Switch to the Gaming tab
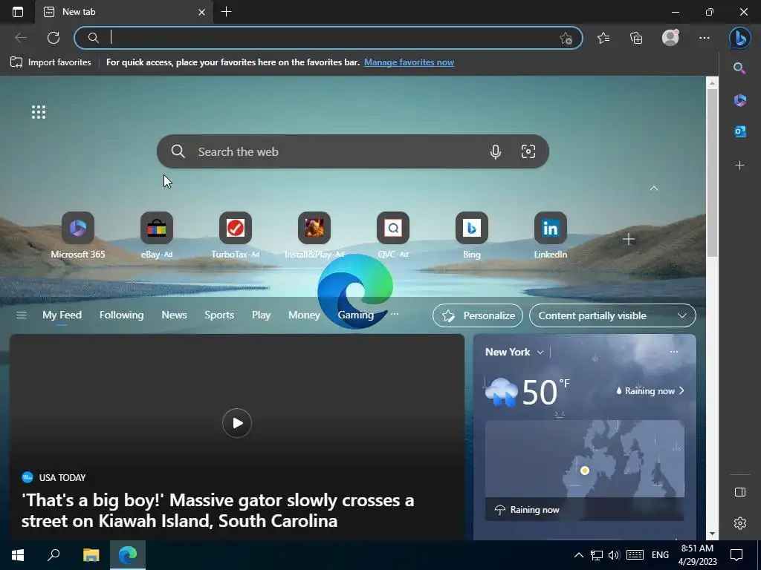The height and width of the screenshot is (570, 761). click(x=356, y=315)
